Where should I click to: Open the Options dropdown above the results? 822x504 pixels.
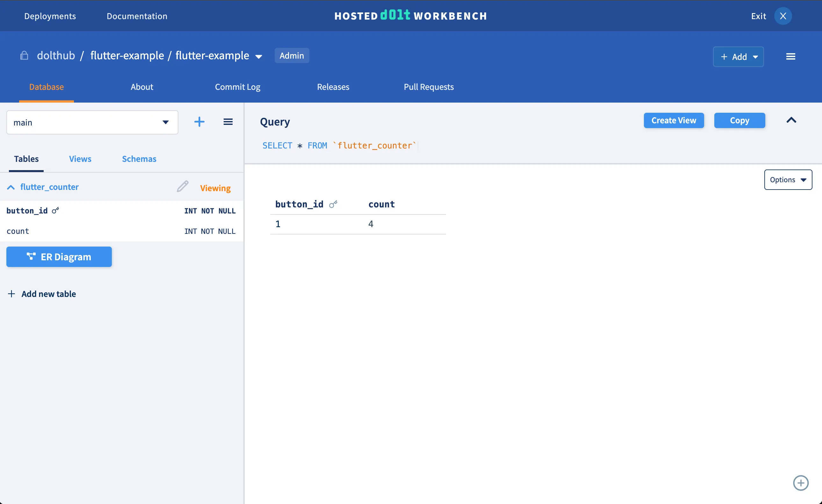[788, 179]
